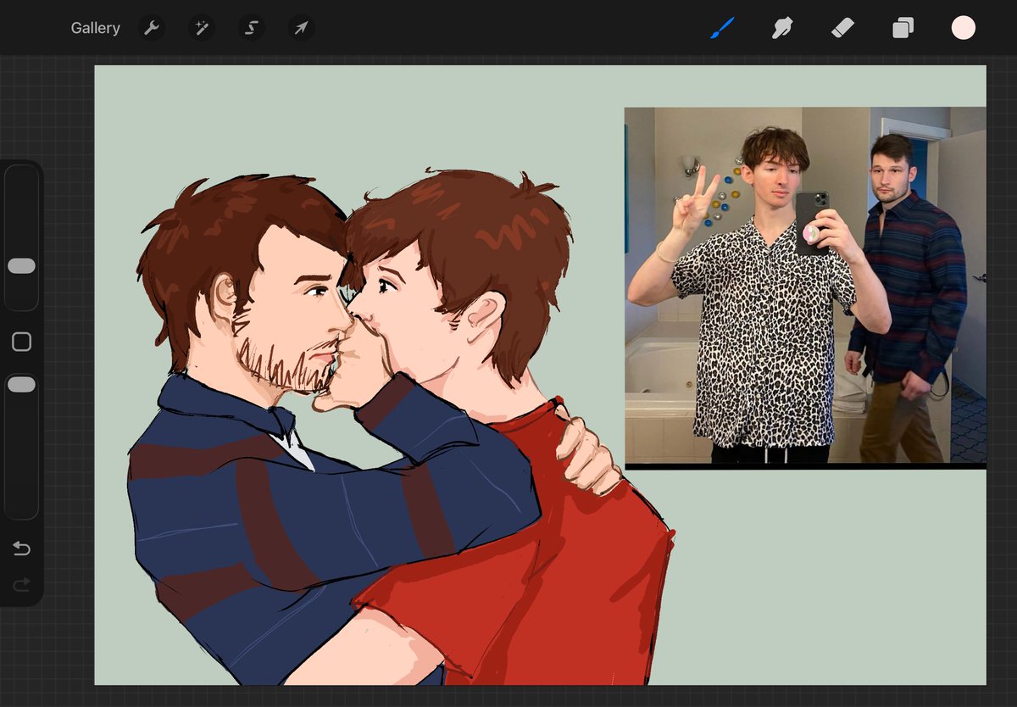Select the Brush paint tool
The image size is (1017, 707).
coord(722,28)
